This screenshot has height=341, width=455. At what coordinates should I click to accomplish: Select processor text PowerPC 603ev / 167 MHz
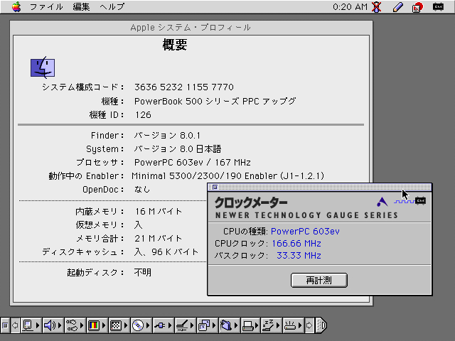pos(193,163)
